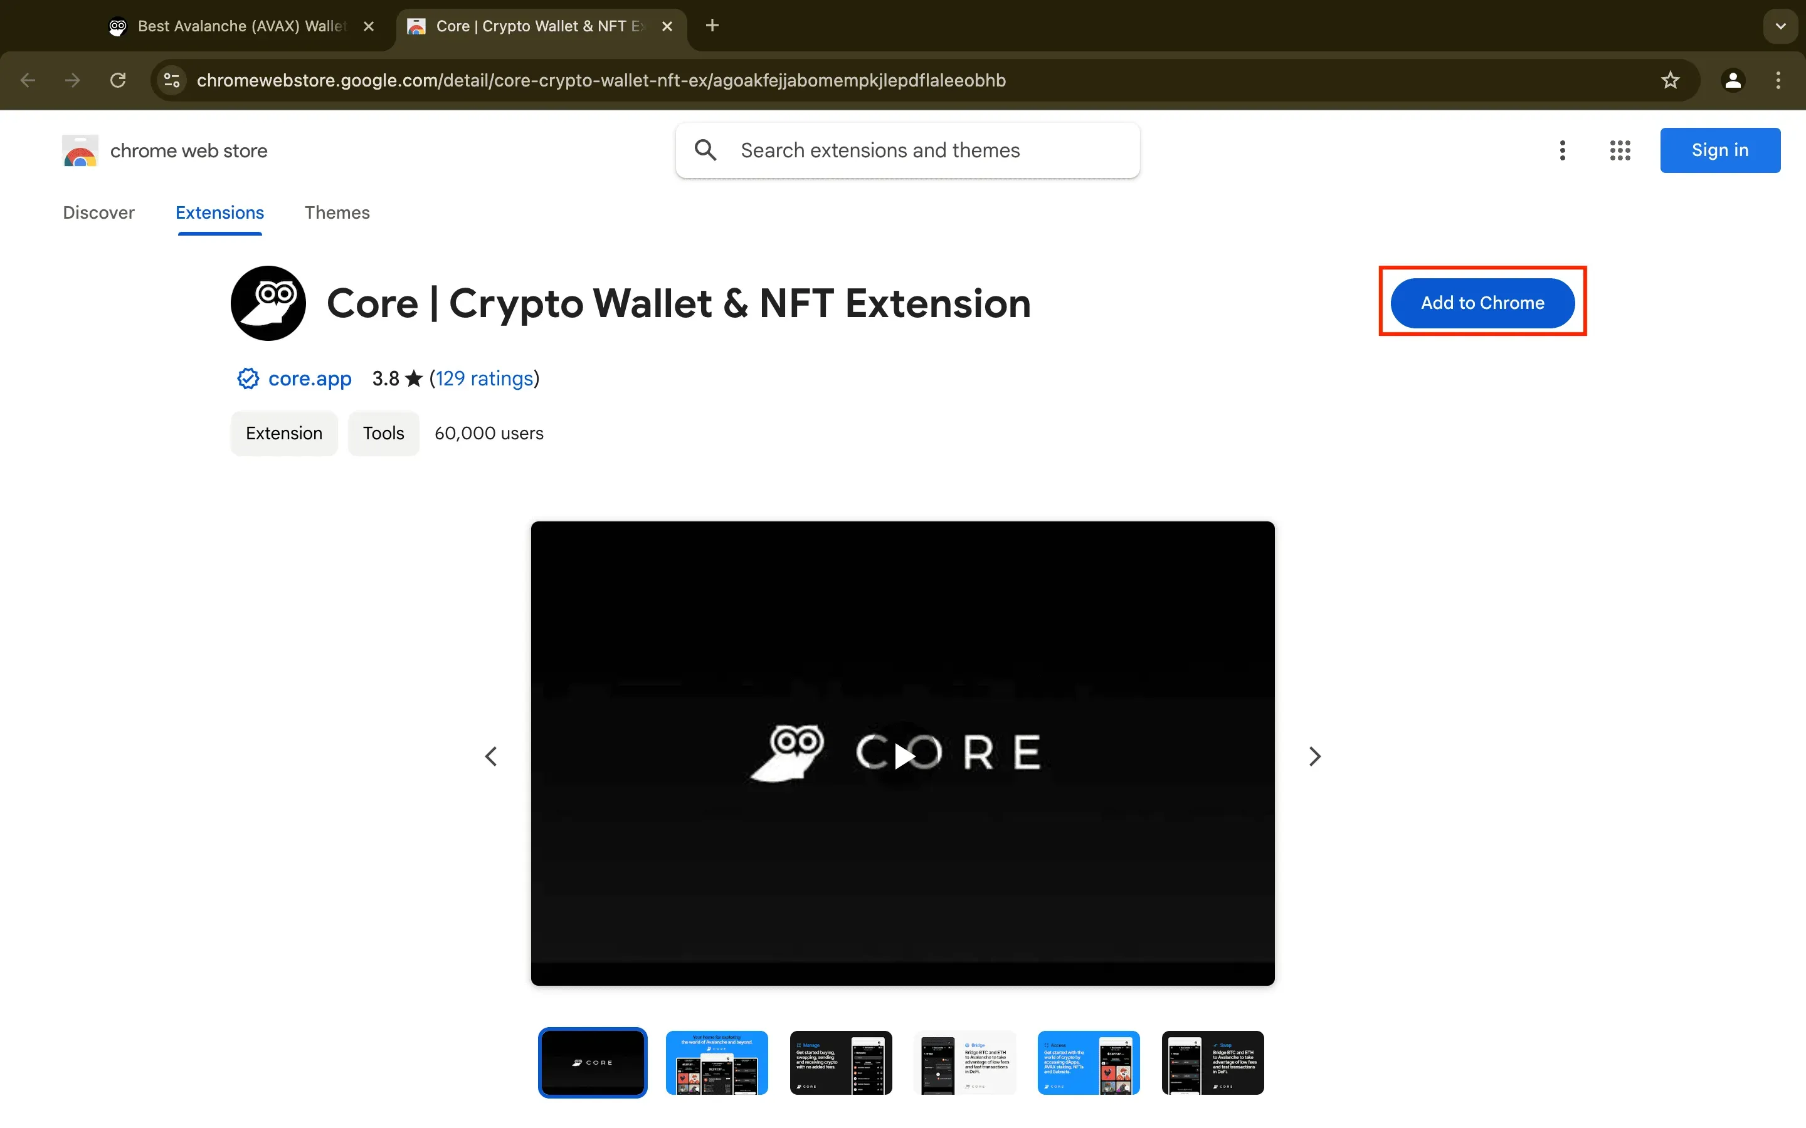The width and height of the screenshot is (1806, 1128).
Task: Click Add to Chrome button
Action: pyautogui.click(x=1482, y=303)
